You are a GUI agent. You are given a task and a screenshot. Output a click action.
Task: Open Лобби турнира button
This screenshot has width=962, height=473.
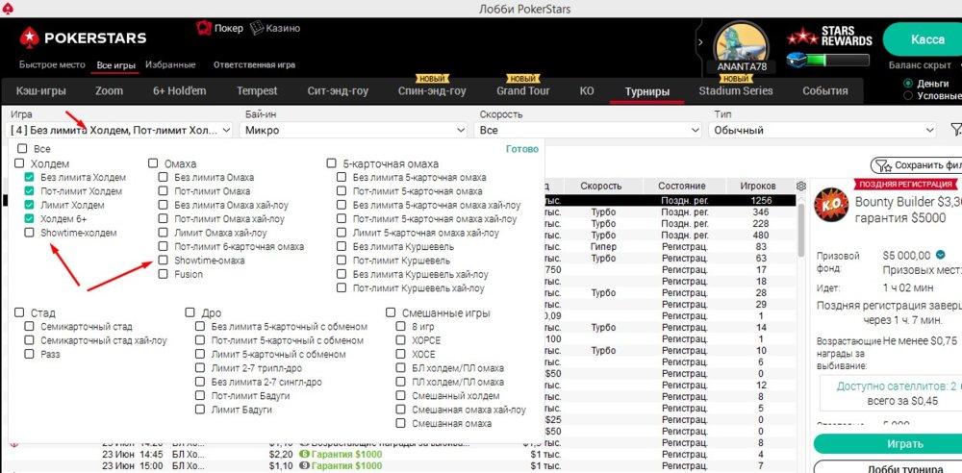887,467
